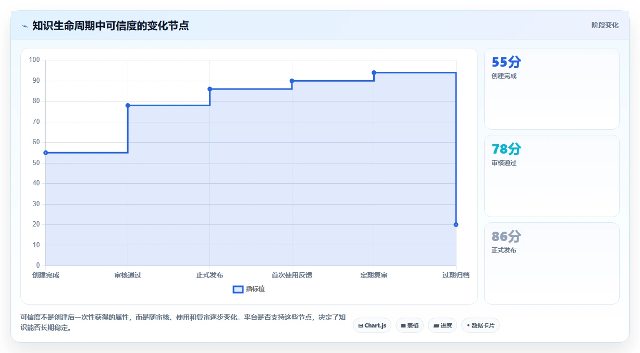The width and height of the screenshot is (640, 353).
Task: Click the 定期复审 x-axis label
Action: (374, 275)
